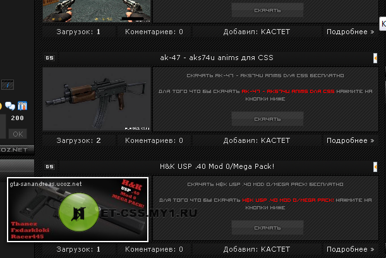This screenshot has width=386, height=258.
Task: Click СКАЧАТЬ button under ak-47 aks74u description
Action: click(x=267, y=119)
